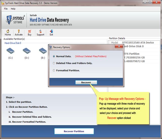This screenshot has height=139, width=162.
Task: Choose Deleted Files and Folders Only
Action: pyautogui.click(x=54, y=63)
